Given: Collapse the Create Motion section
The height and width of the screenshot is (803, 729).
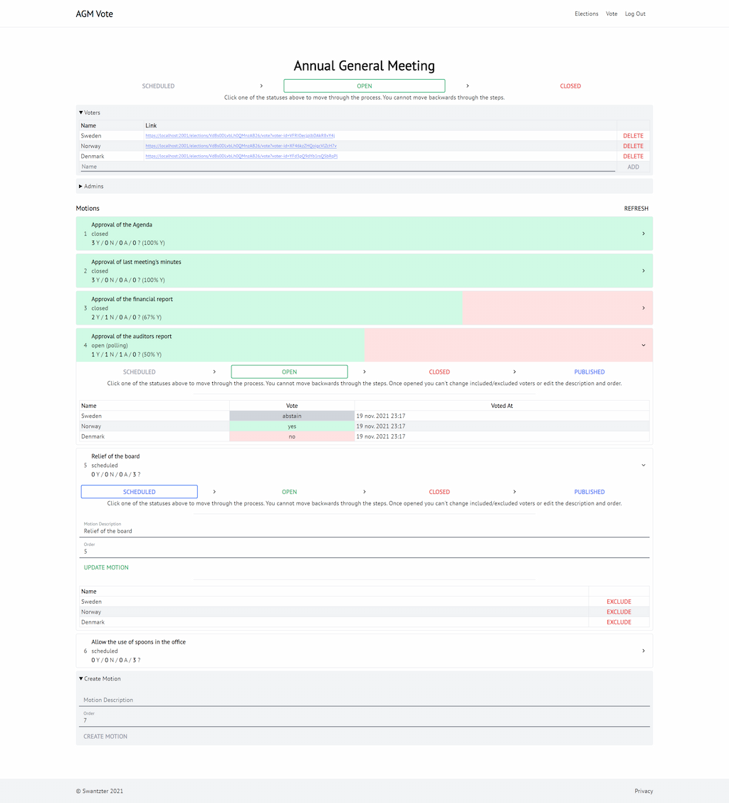Looking at the screenshot, I should coord(100,679).
